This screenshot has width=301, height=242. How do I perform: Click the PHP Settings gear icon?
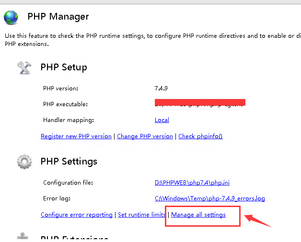pos(24,162)
